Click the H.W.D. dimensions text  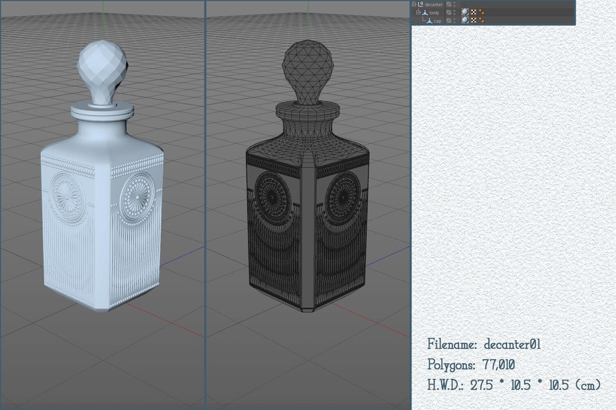coord(514,385)
